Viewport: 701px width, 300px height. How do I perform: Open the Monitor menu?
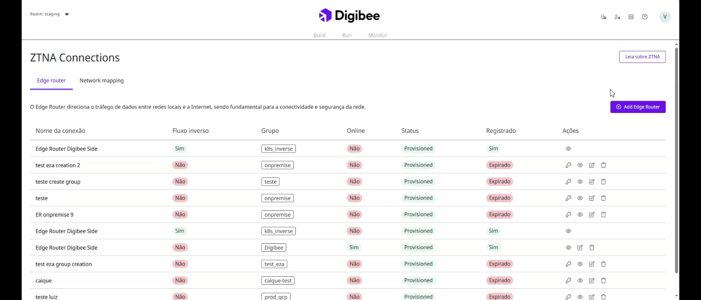[378, 35]
